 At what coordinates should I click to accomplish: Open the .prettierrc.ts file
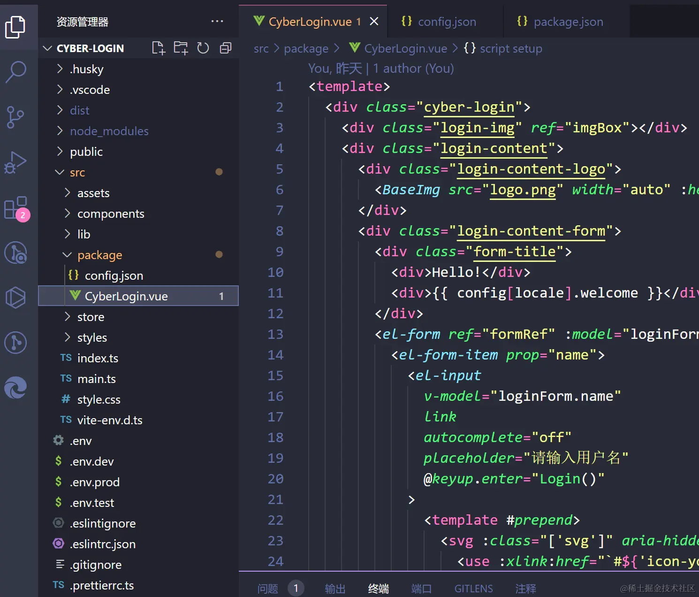138,585
